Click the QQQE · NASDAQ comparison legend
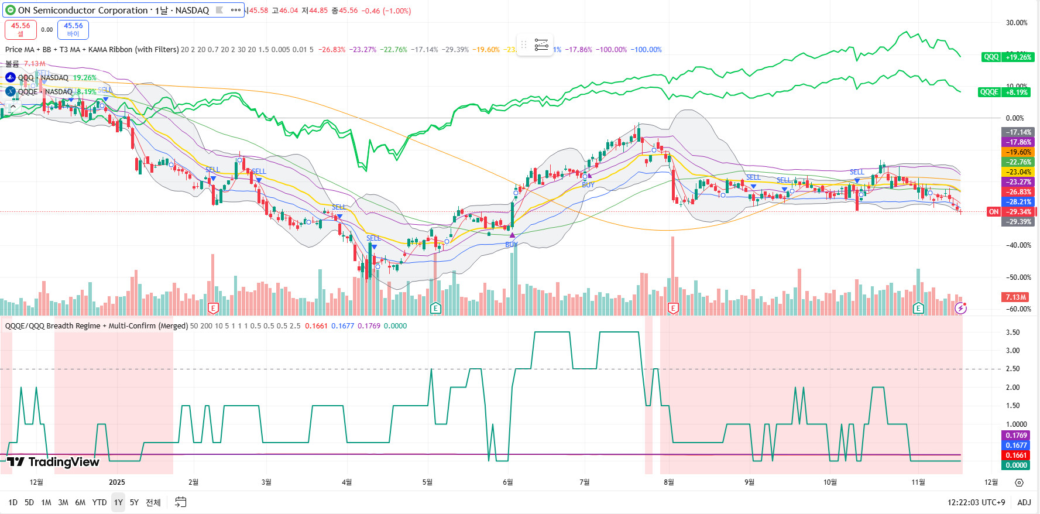The image size is (1040, 514). coord(45,92)
